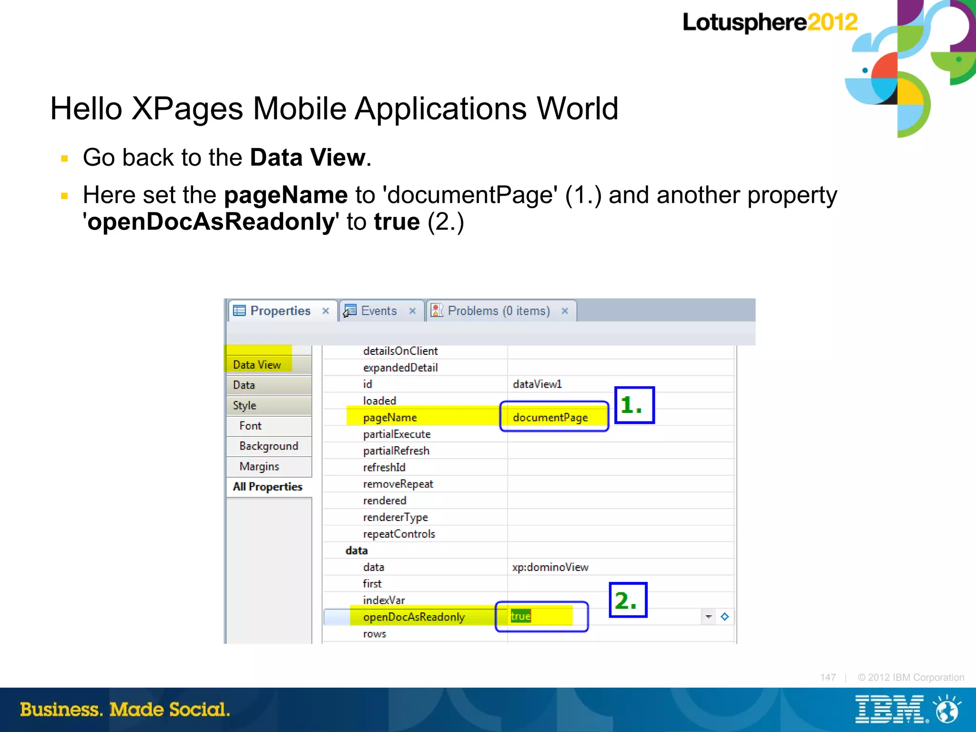
Task: Select the openDocAsReadonly property row
Action: pos(529,617)
